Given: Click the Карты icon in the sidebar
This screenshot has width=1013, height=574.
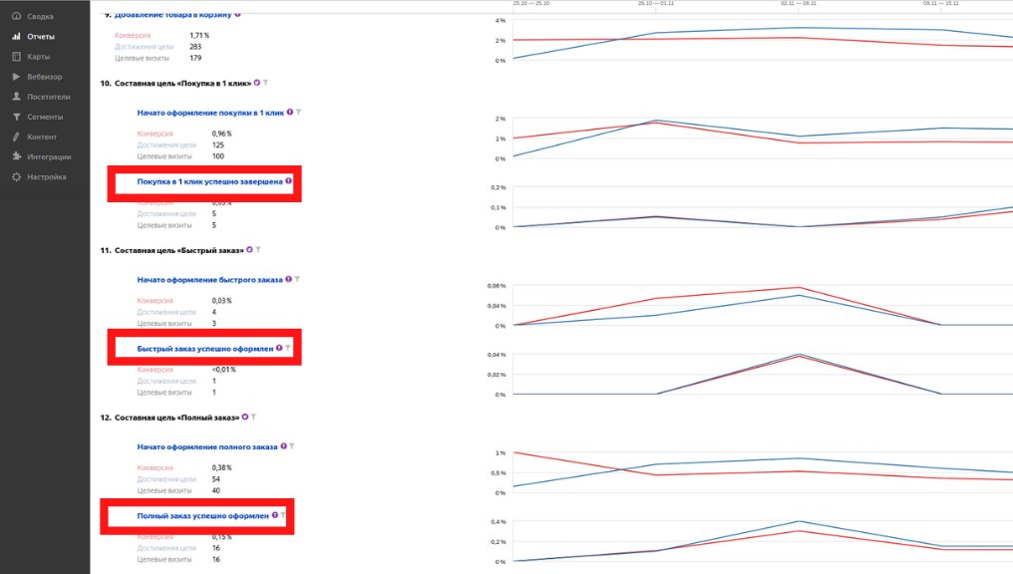Looking at the screenshot, I should point(17,57).
